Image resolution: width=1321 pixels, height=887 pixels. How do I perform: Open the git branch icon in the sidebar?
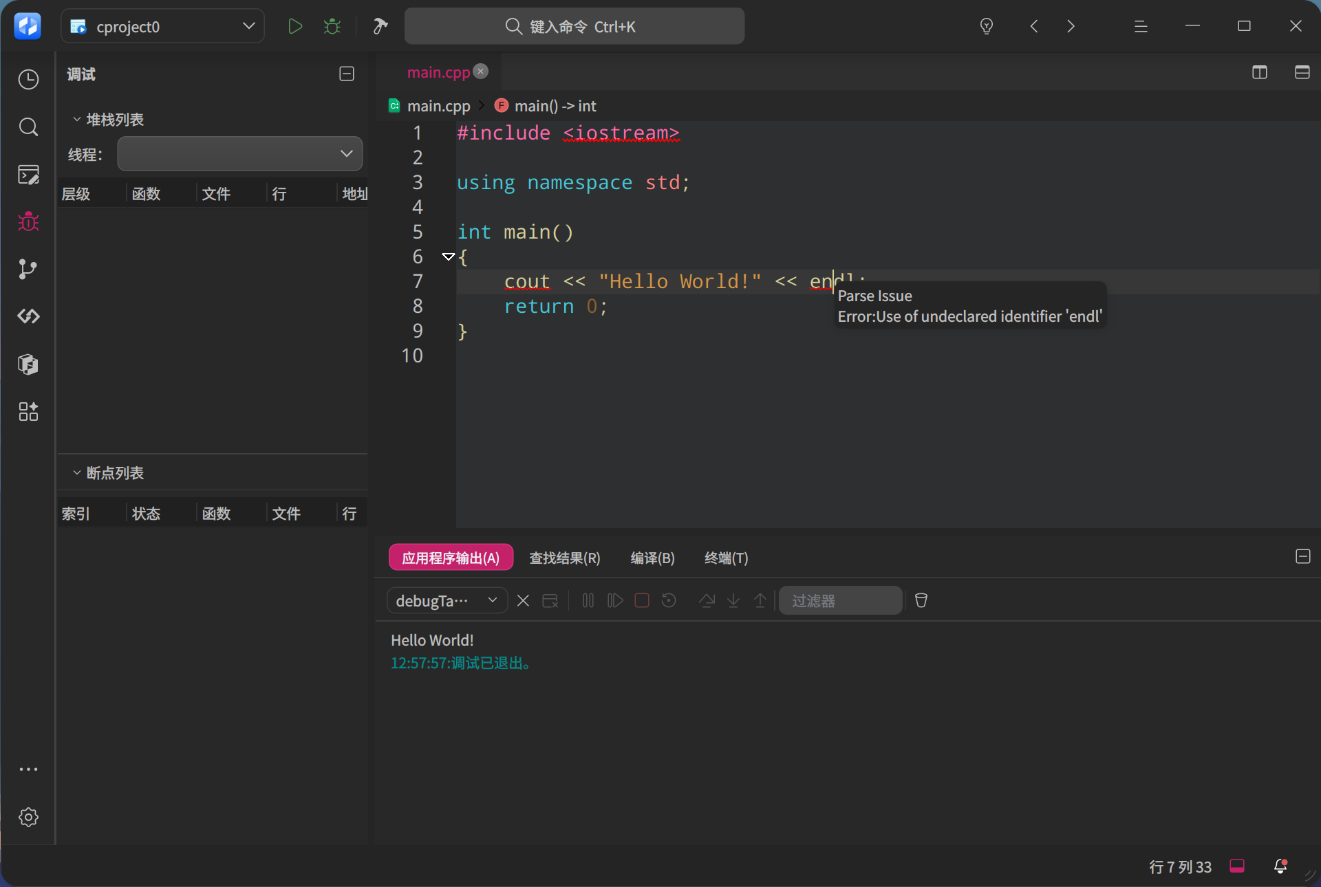coord(28,269)
